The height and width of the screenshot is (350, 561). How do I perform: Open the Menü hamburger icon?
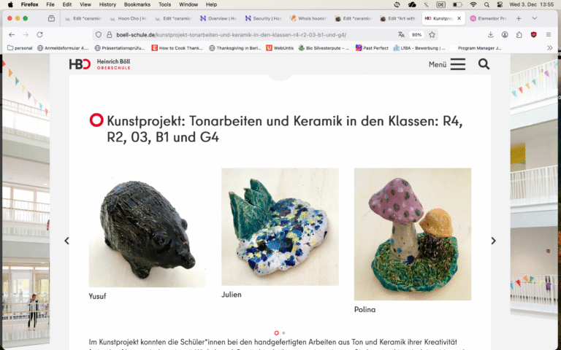(457, 64)
